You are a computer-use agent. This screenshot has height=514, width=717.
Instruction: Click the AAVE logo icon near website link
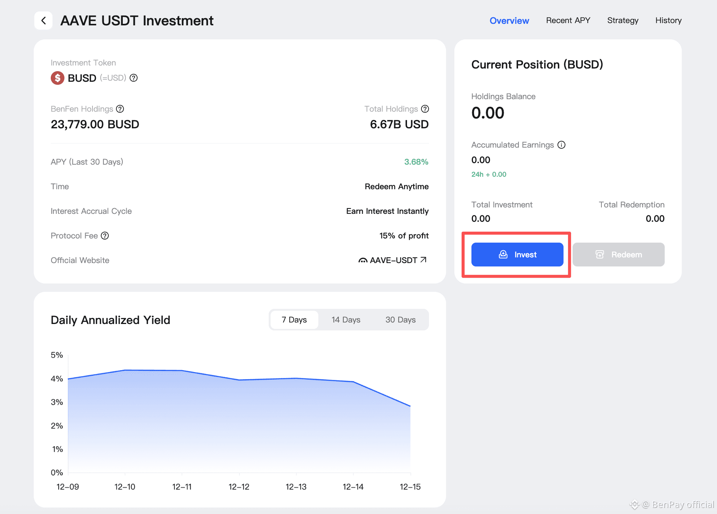point(363,260)
